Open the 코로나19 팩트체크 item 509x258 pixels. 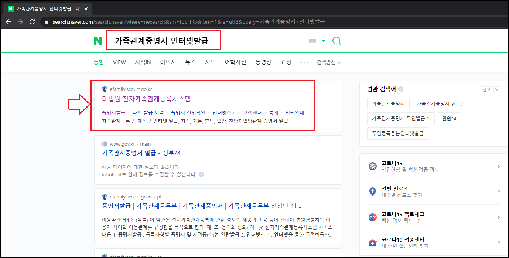pos(434,217)
